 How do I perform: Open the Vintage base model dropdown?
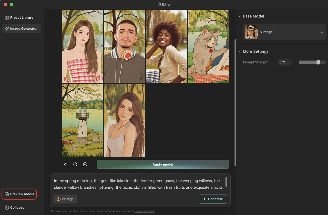click(284, 32)
